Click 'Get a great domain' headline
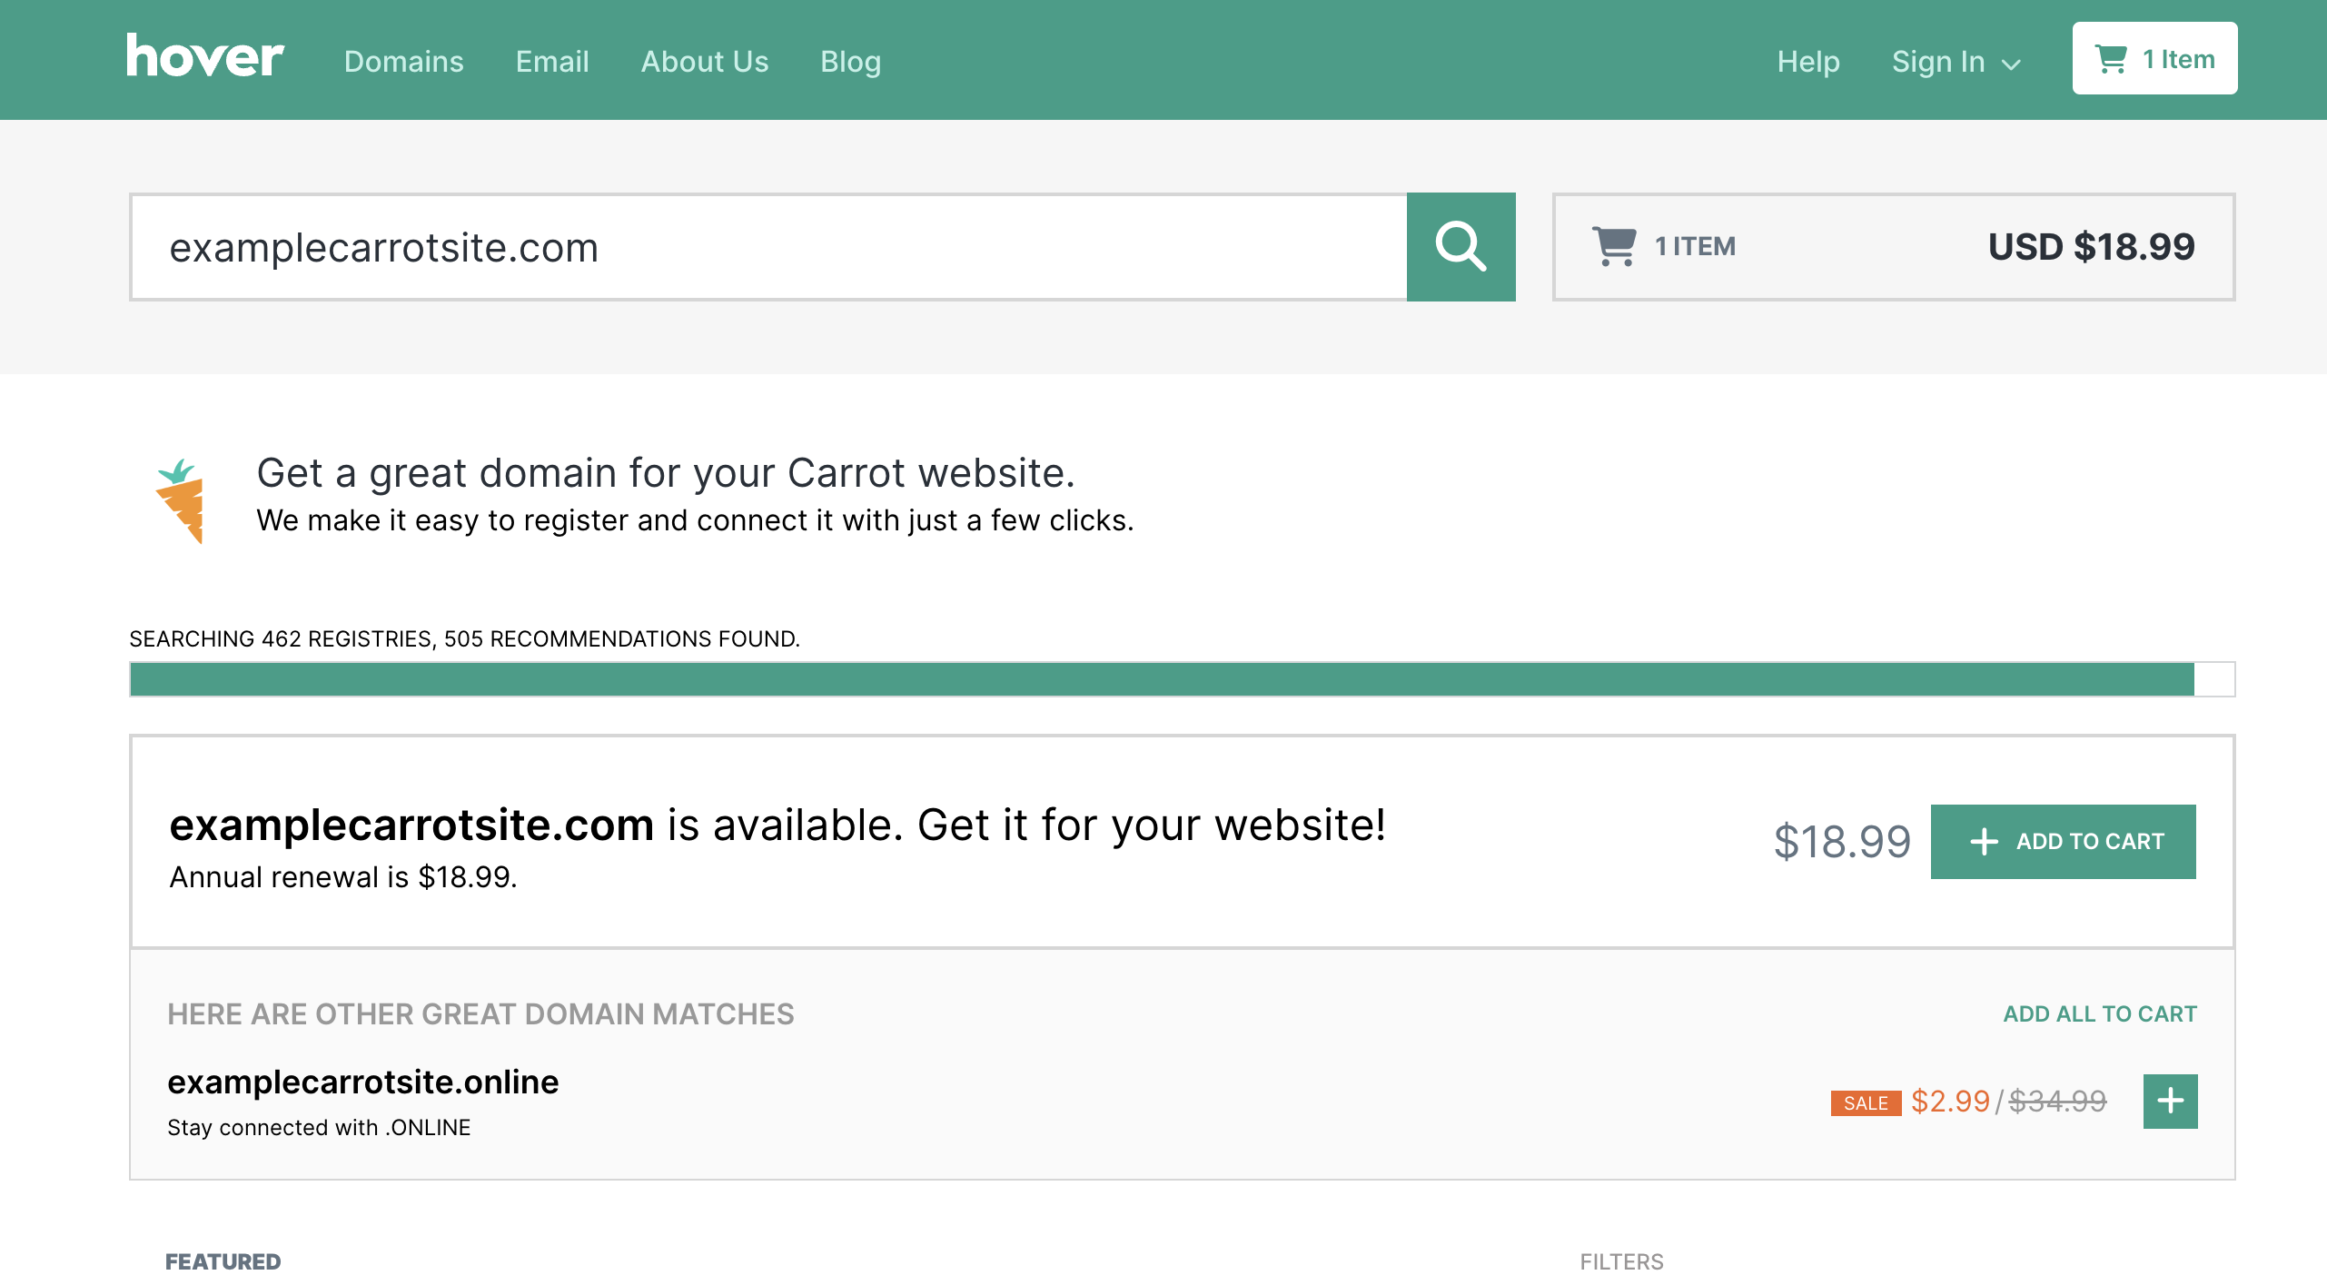This screenshot has height=1275, width=2327. 666,473
